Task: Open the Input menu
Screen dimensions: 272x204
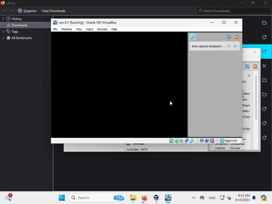Action: tap(90, 29)
